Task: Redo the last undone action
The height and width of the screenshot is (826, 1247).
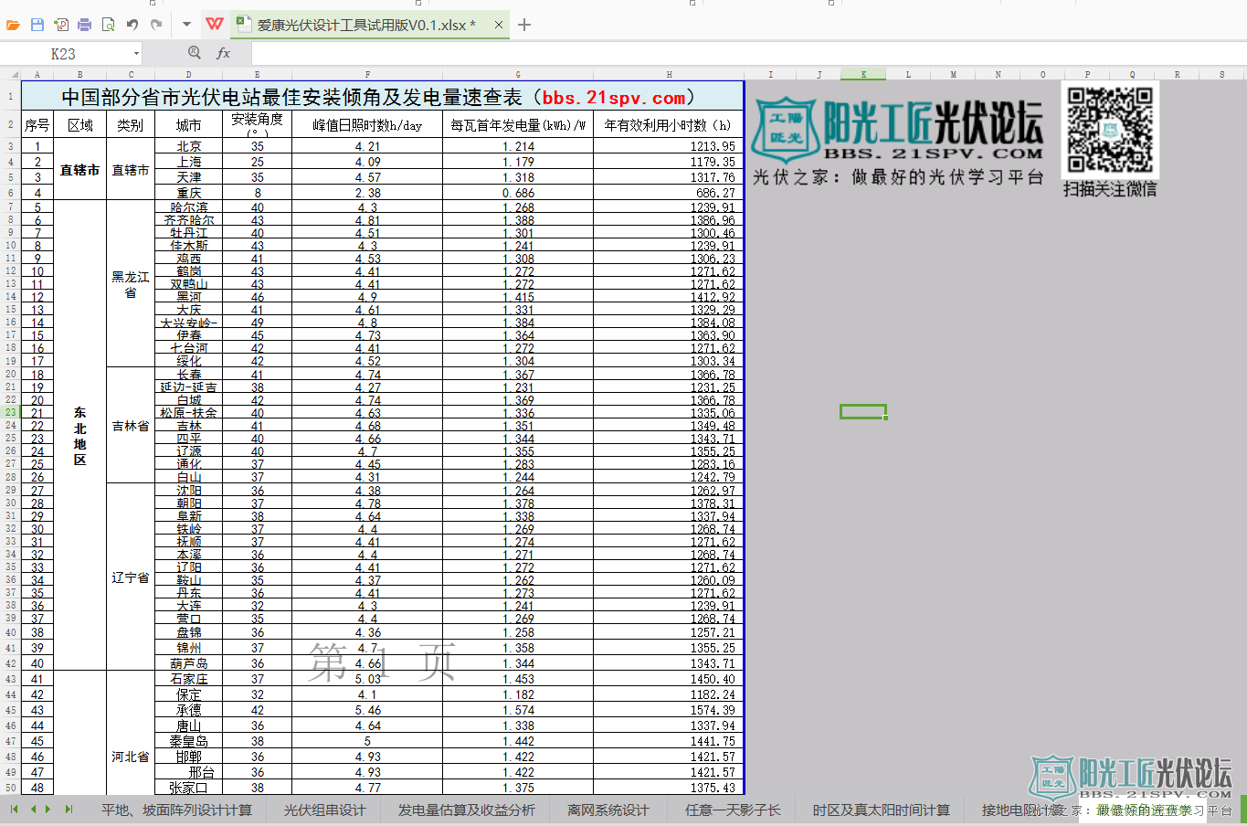Action: point(156,25)
